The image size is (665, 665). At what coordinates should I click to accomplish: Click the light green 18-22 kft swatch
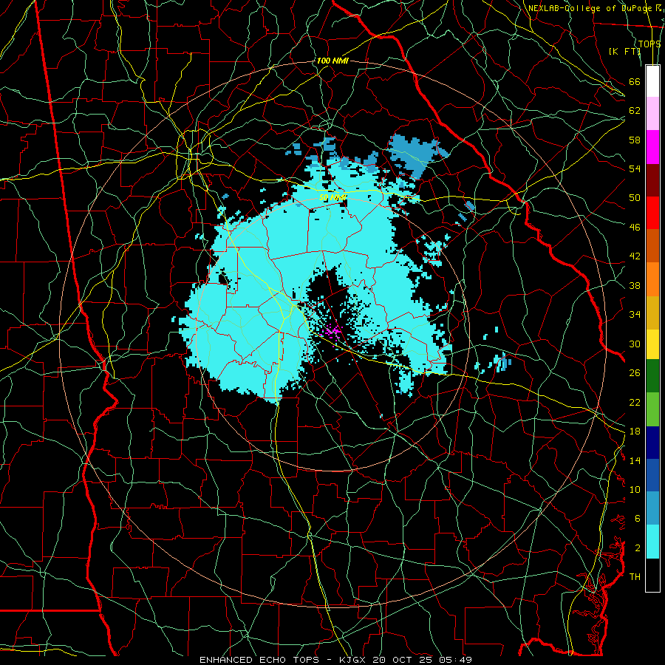click(x=652, y=409)
